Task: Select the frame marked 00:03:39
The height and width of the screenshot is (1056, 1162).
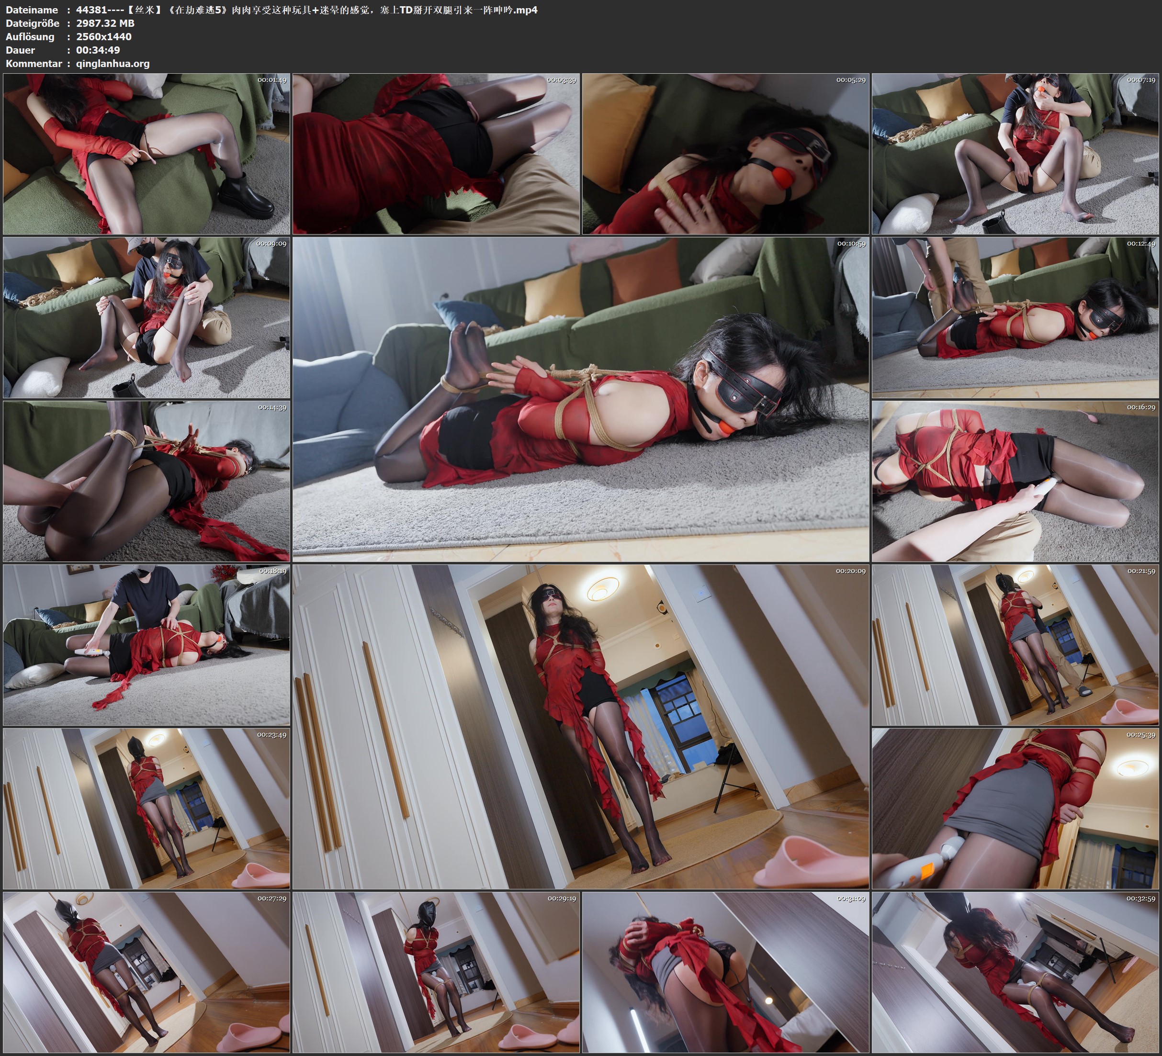Action: [x=436, y=154]
